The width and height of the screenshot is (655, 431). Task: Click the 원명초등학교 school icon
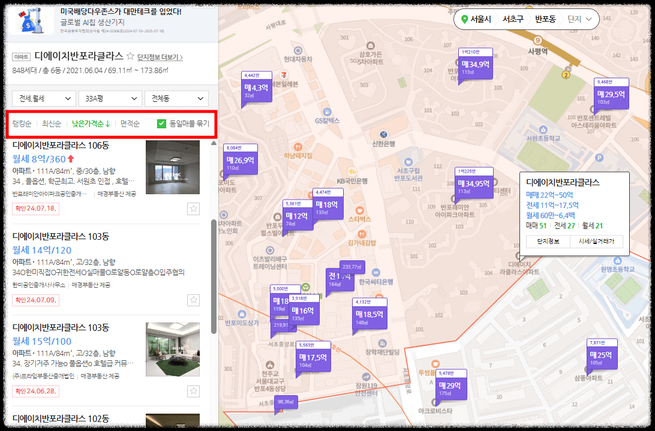click(617, 261)
